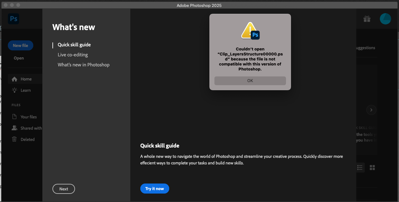Dismiss the error dialog with OK
This screenshot has width=399, height=202.
(x=250, y=80)
